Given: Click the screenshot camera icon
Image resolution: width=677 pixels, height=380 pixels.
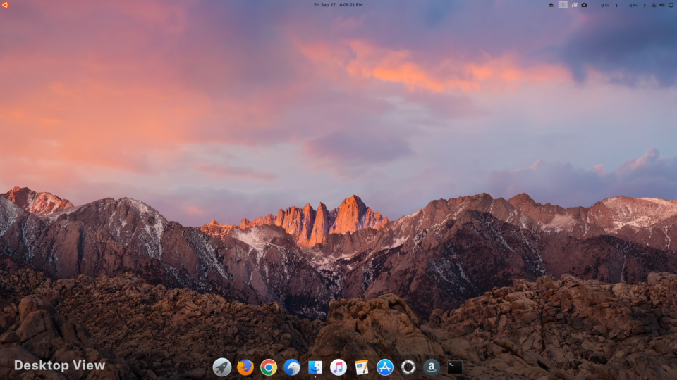Looking at the screenshot, I should (584, 5).
